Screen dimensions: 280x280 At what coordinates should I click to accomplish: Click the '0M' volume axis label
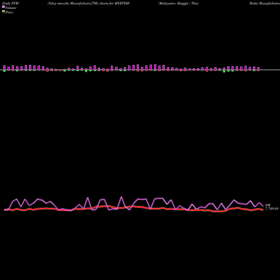click(268, 205)
